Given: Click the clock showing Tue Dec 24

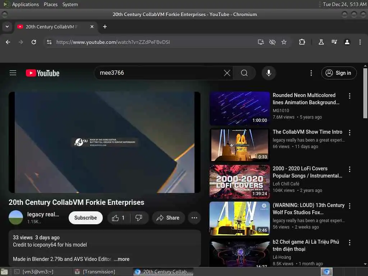Looking at the screenshot, I should 345,4.
